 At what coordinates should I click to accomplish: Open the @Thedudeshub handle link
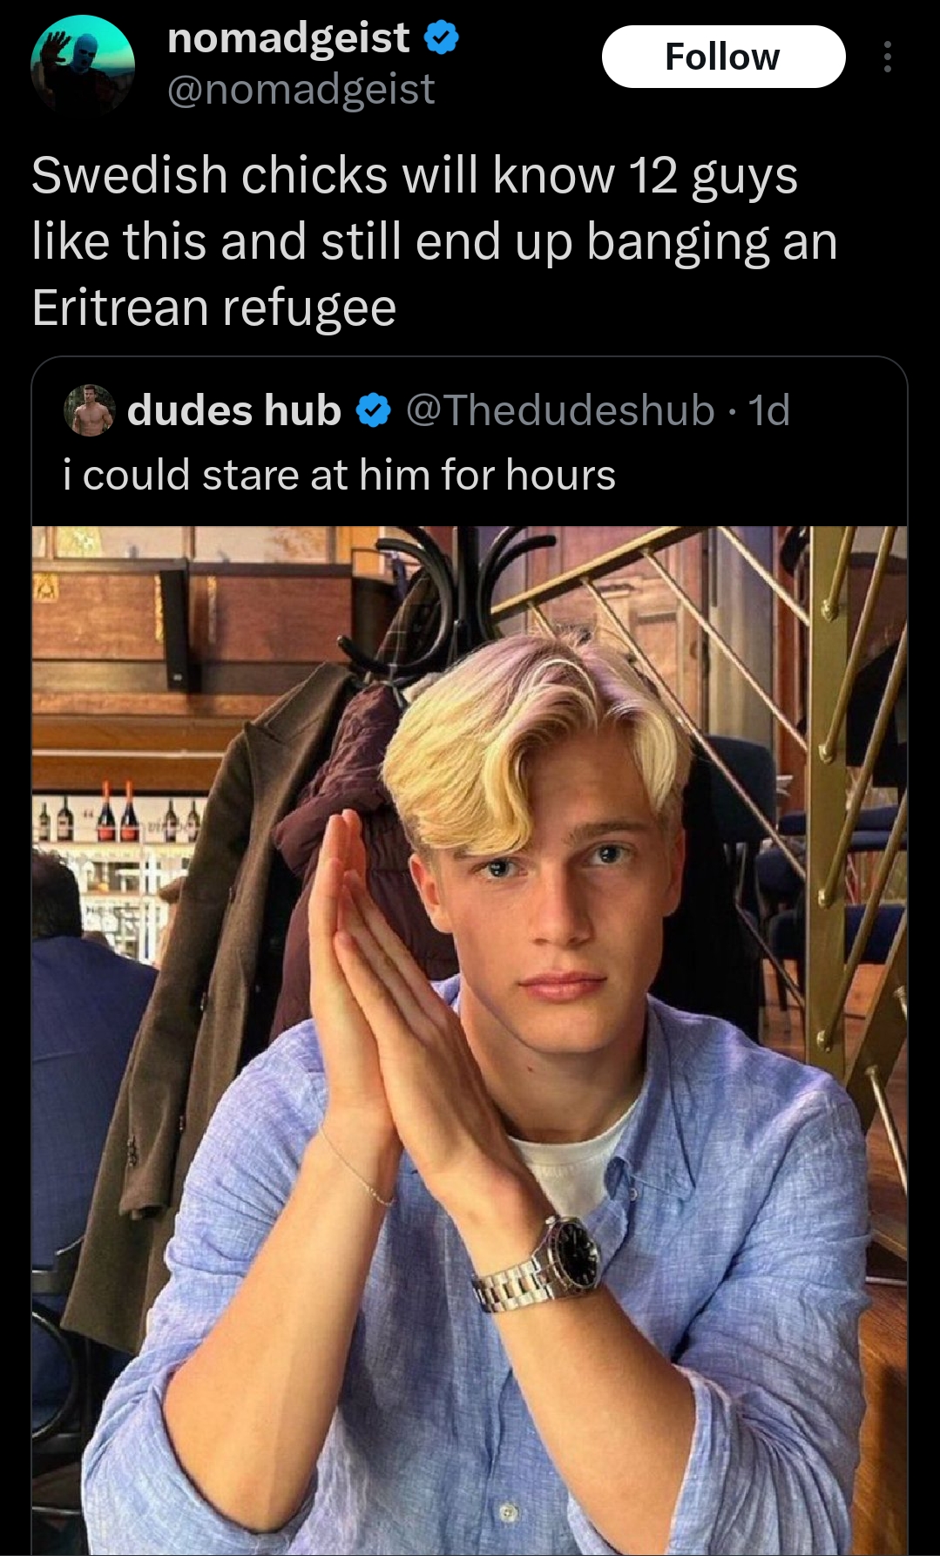point(560,410)
